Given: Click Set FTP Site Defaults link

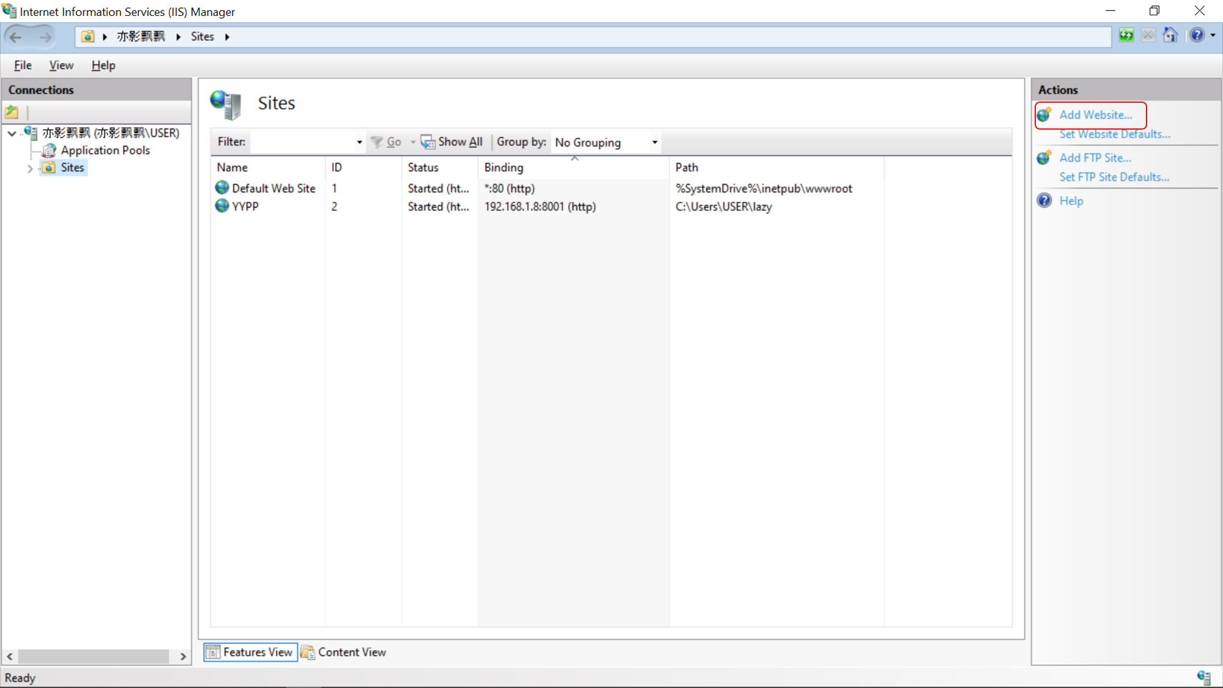Looking at the screenshot, I should click(x=1114, y=177).
